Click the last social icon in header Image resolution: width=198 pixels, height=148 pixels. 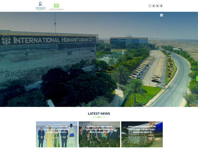pos(161,6)
